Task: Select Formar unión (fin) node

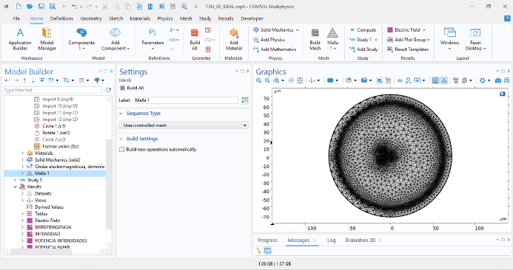Action: click(61, 146)
